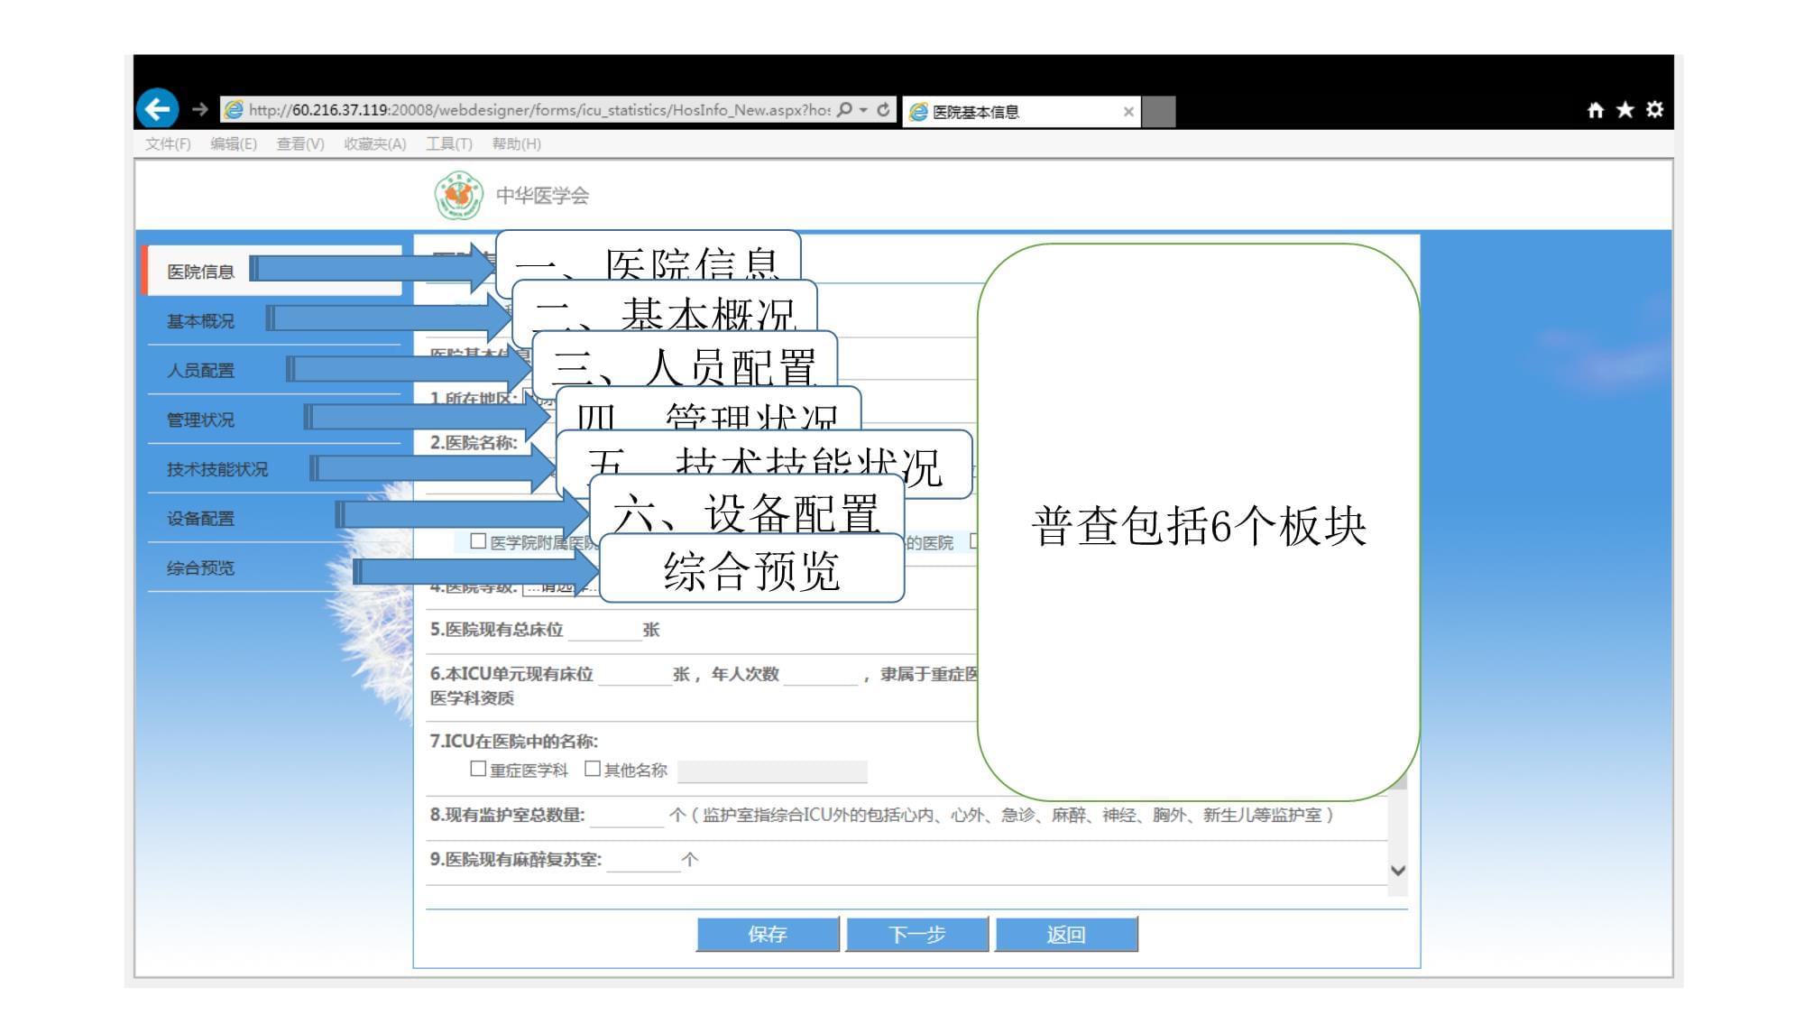The image size is (1804, 1015).
Task: Click the 医院现有总床位 input field
Action: [603, 630]
